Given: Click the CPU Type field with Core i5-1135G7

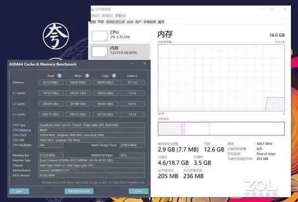Looking at the screenshot, I should point(92,125).
